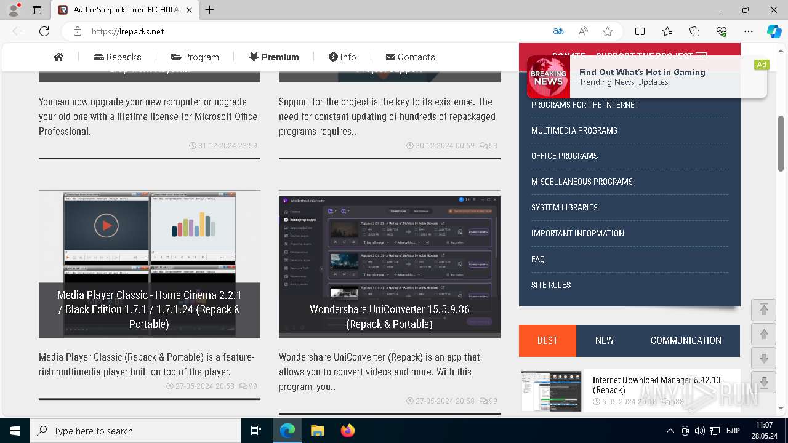Open Microsoft Edge on taskbar
788x443 pixels.
pos(287,431)
